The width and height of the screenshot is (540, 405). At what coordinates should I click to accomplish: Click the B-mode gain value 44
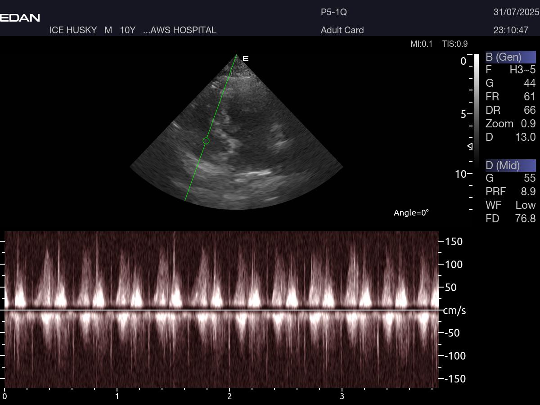pyautogui.click(x=529, y=83)
